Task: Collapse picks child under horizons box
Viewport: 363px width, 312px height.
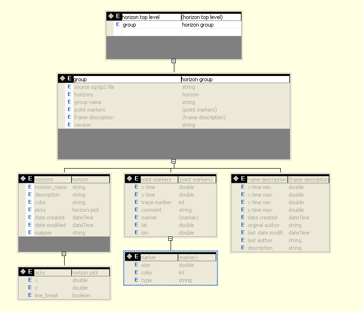Action: 64,254
